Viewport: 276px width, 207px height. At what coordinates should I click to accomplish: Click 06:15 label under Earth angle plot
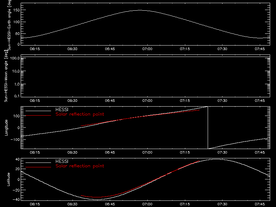tap(35, 49)
